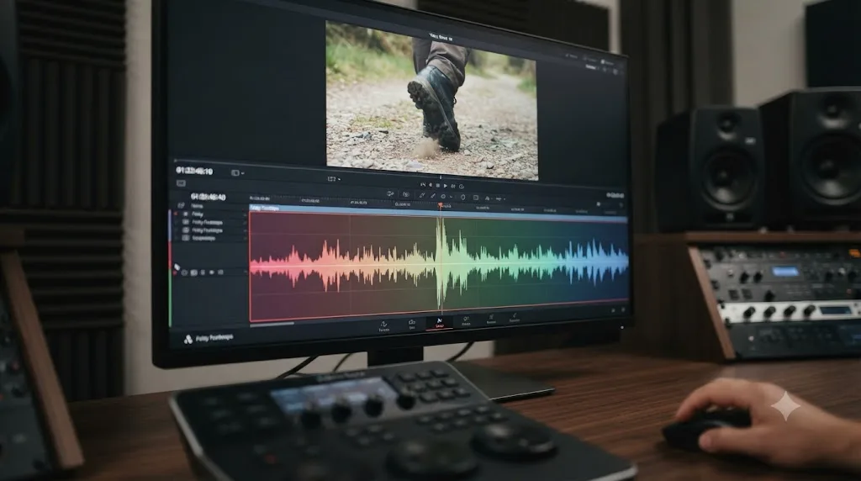The height and width of the screenshot is (481, 861).
Task: Toggle the eye visibility icon in the track controls
Action: (211, 272)
